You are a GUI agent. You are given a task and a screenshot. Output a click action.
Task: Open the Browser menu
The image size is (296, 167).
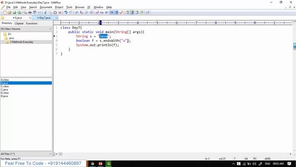(80, 7)
